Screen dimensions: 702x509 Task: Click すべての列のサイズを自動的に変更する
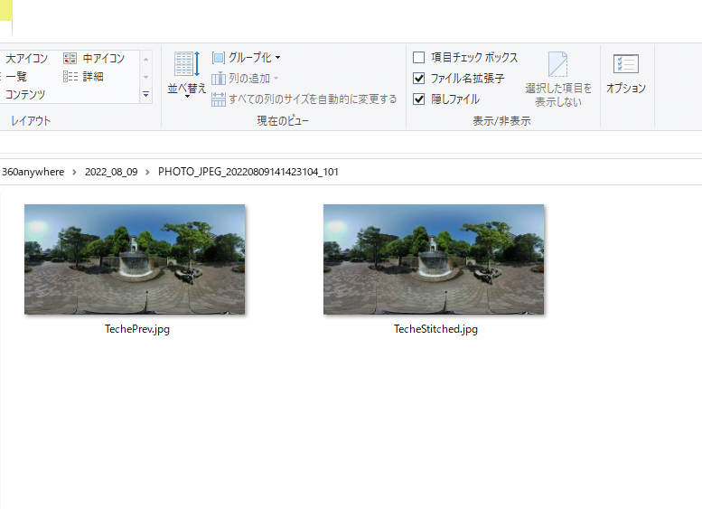(304, 99)
